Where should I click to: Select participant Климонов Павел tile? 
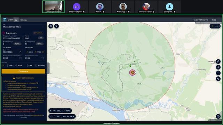pos(146,7)
